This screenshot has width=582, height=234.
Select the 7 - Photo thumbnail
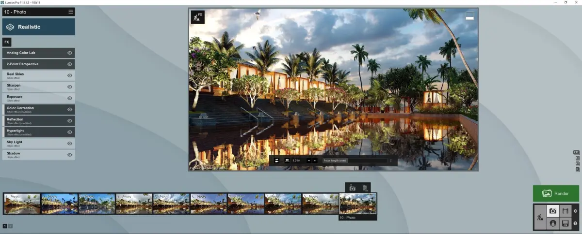point(246,204)
